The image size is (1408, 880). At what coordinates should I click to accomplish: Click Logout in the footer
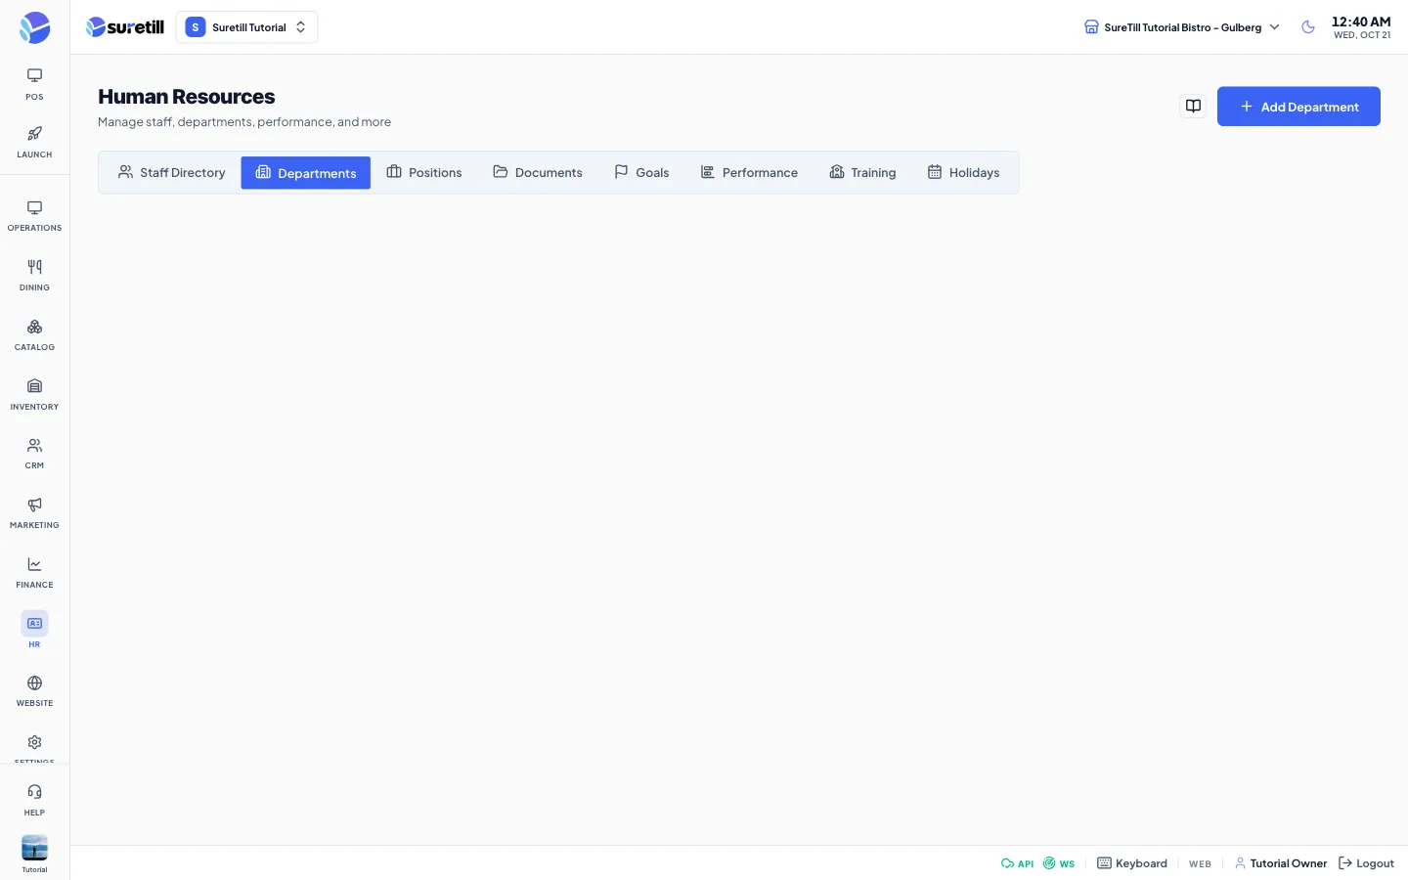[x=1366, y=863]
